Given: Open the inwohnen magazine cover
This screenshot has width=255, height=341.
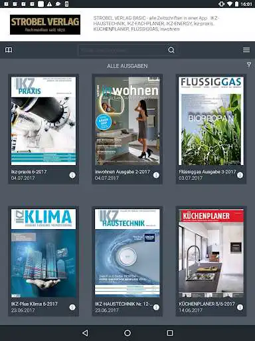Looking at the screenshot, I should [x=127, y=121].
